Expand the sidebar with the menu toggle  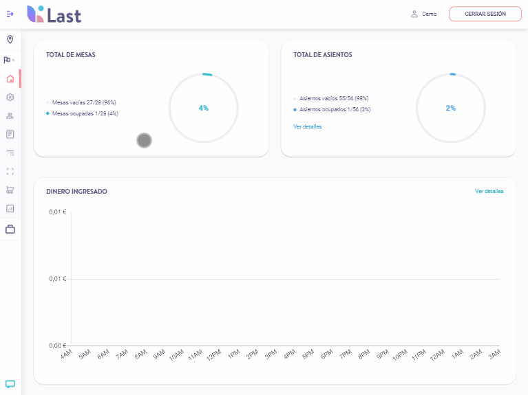pyautogui.click(x=10, y=14)
